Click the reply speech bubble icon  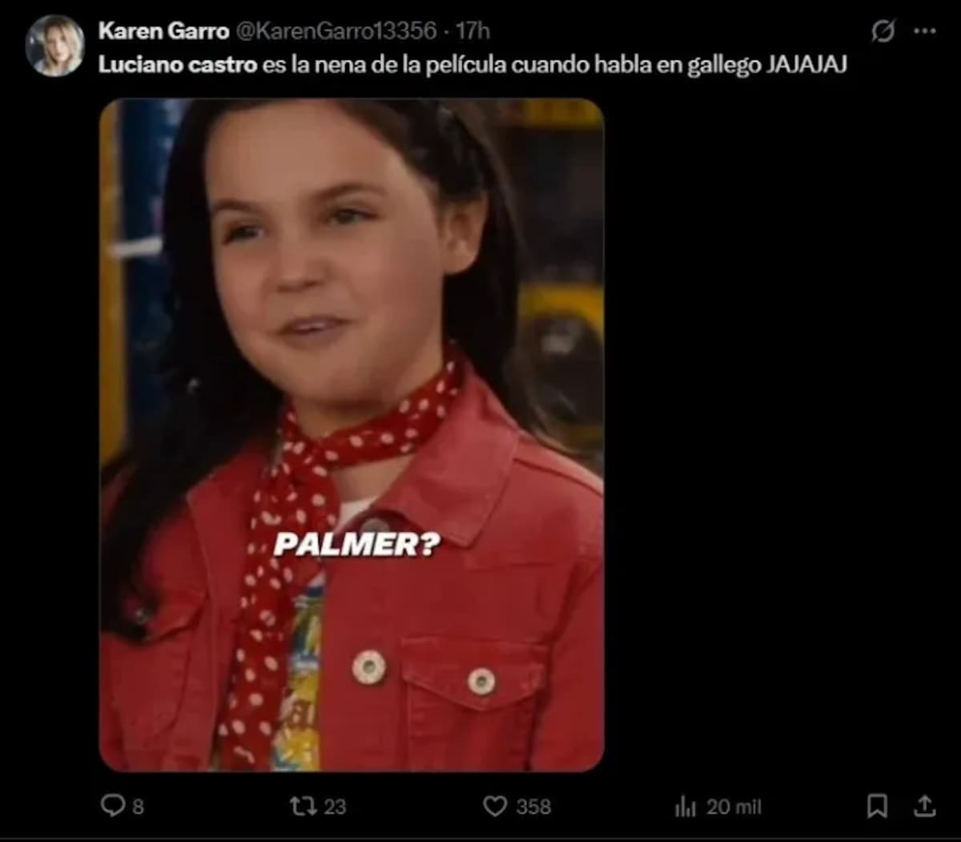point(112,805)
